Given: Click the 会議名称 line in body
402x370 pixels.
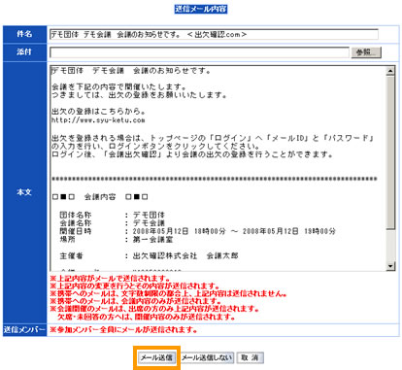Looking at the screenshot, I should tap(112, 223).
